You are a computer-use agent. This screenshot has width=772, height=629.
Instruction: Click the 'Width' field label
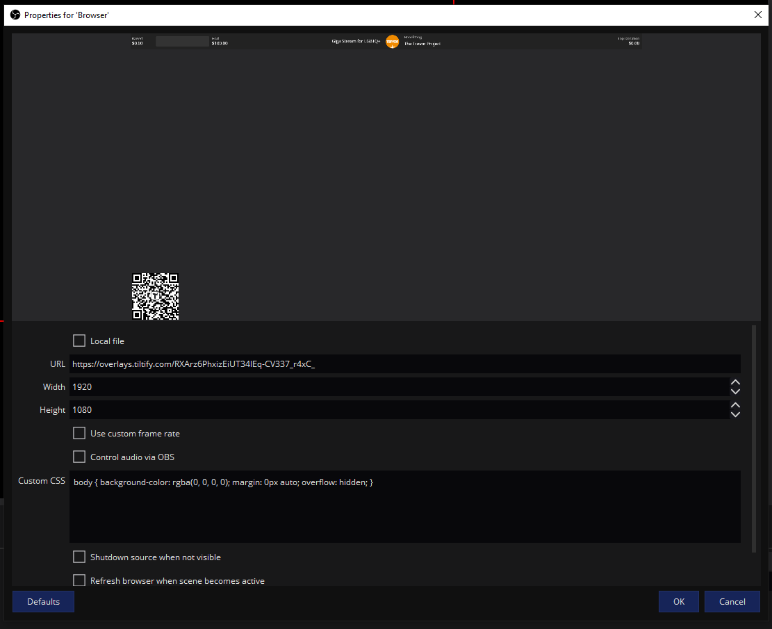54,387
